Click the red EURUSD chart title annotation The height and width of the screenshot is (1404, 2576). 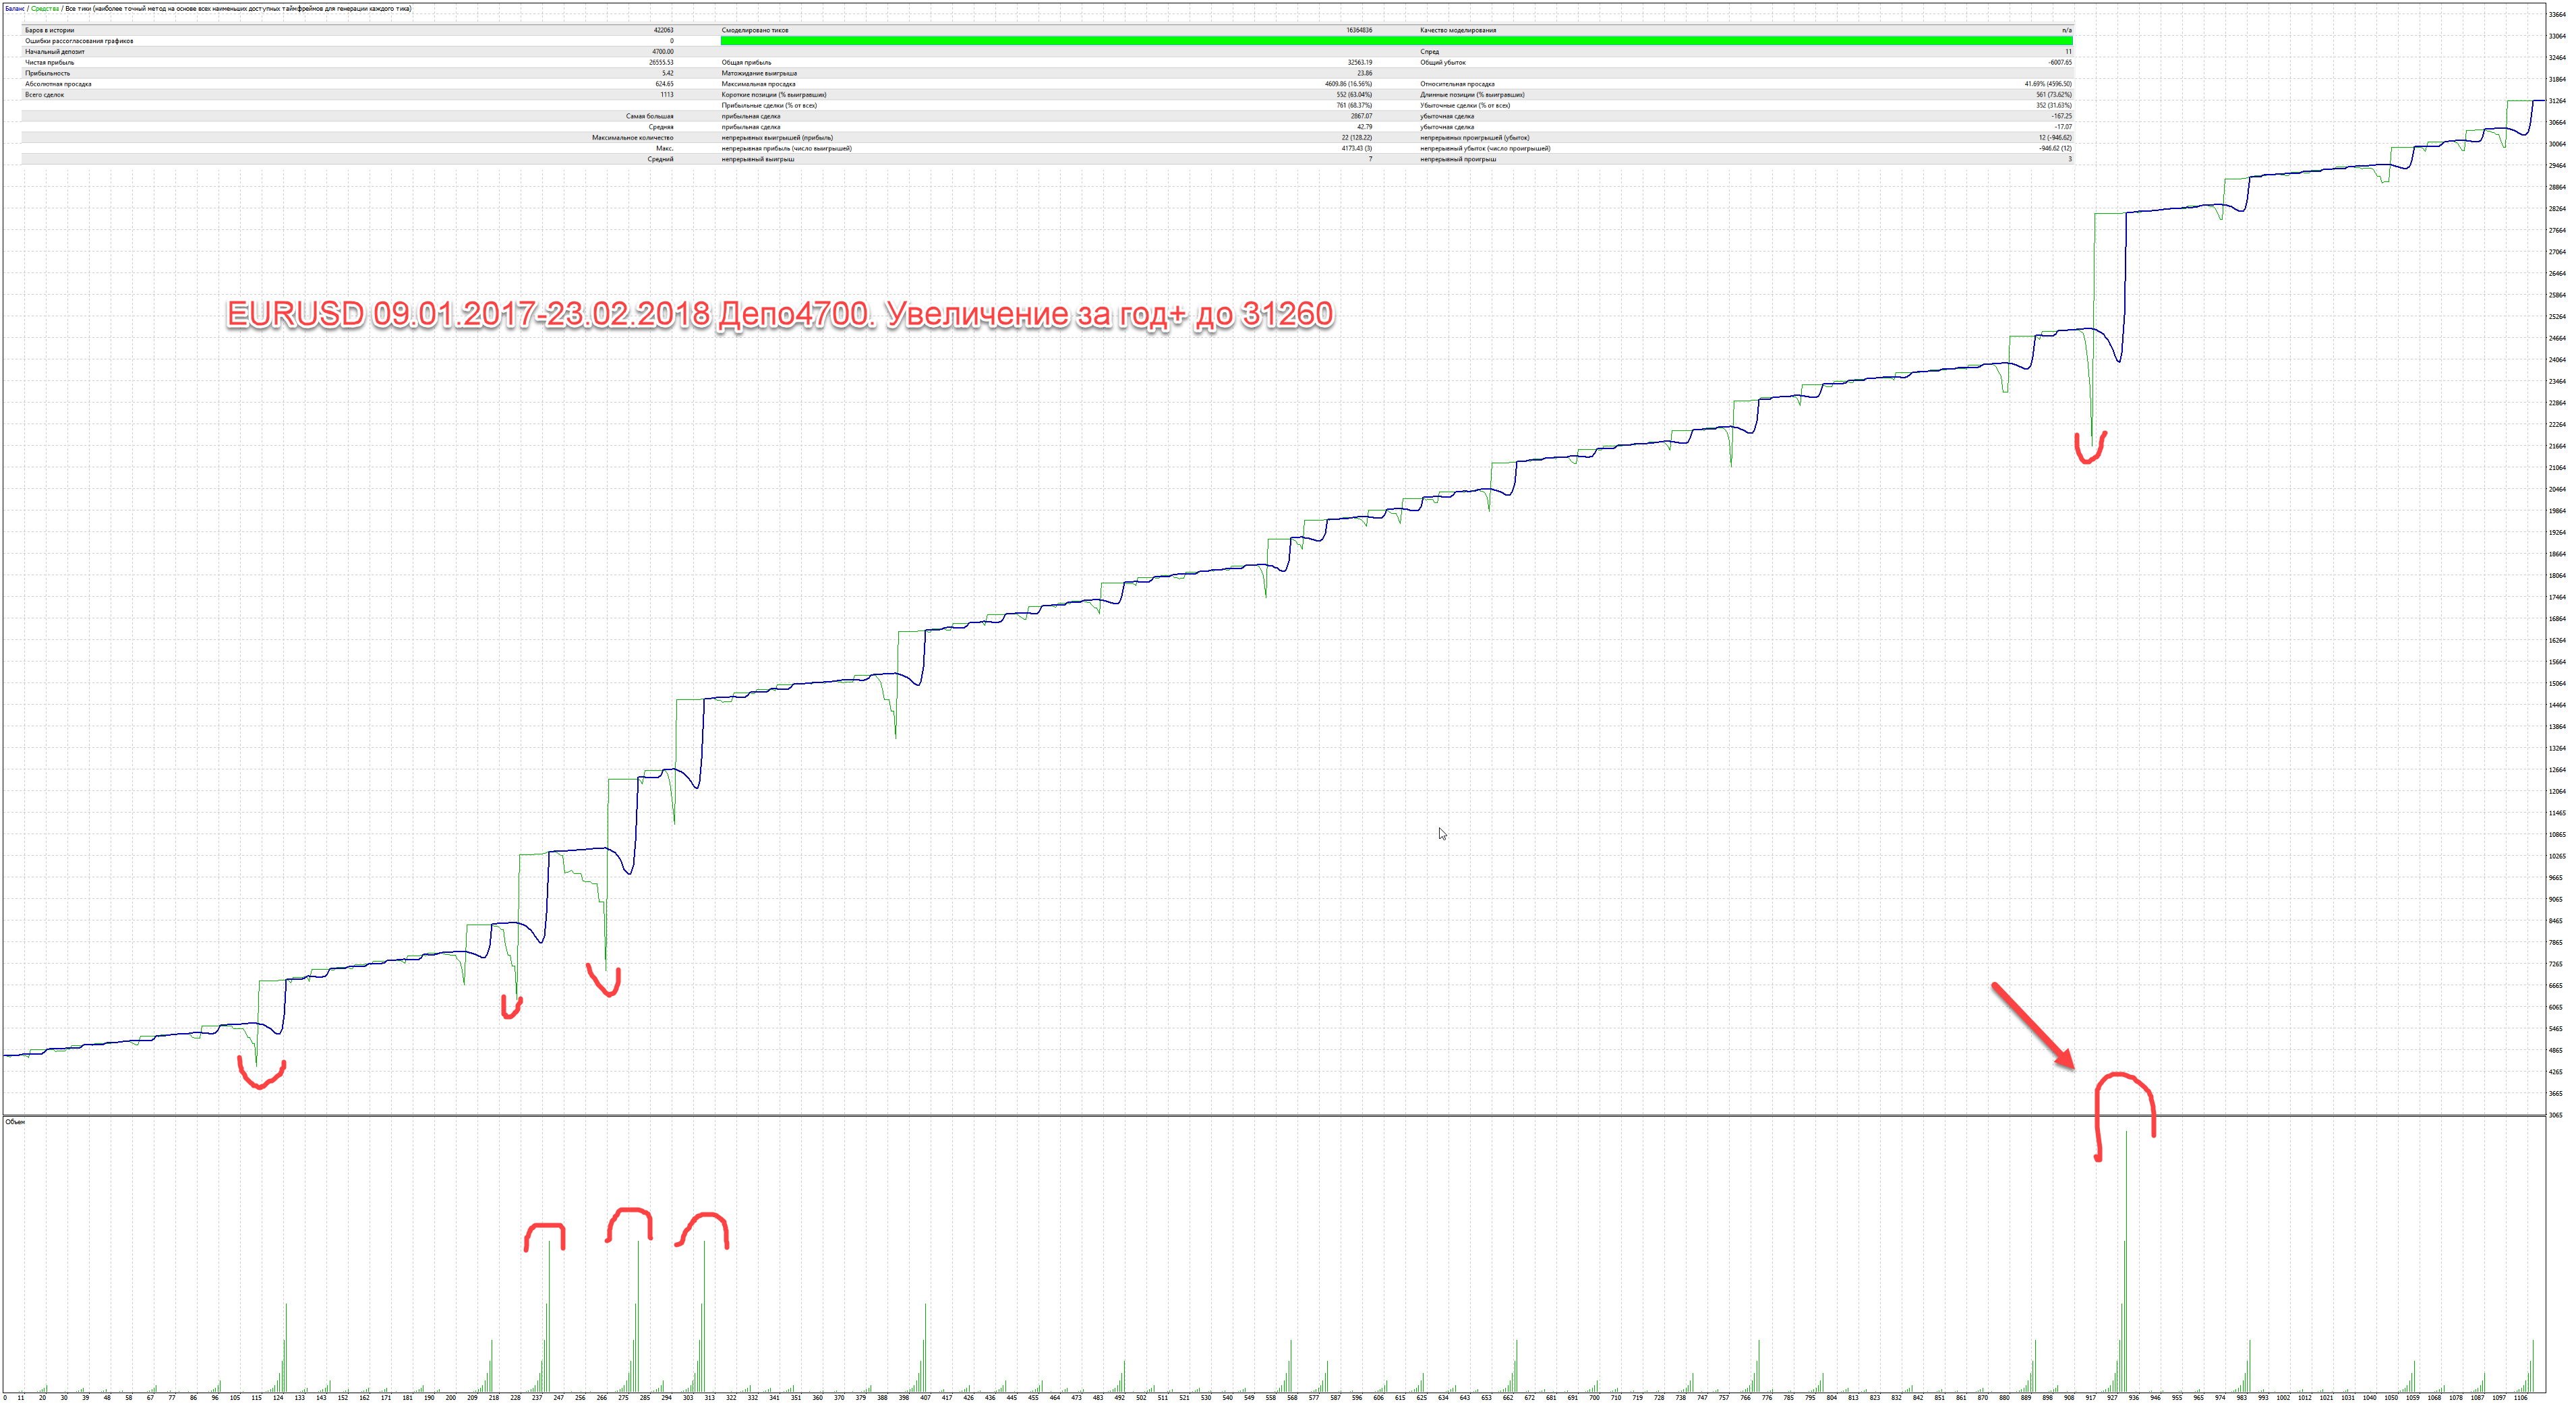pyautogui.click(x=780, y=314)
